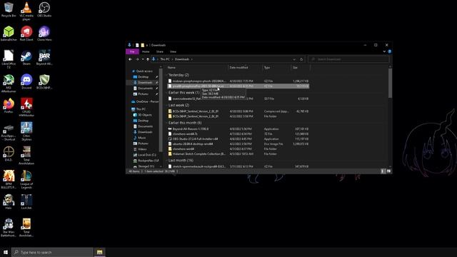
Task: Select the BCDx36HP shield desktop icon
Action: (x=44, y=81)
